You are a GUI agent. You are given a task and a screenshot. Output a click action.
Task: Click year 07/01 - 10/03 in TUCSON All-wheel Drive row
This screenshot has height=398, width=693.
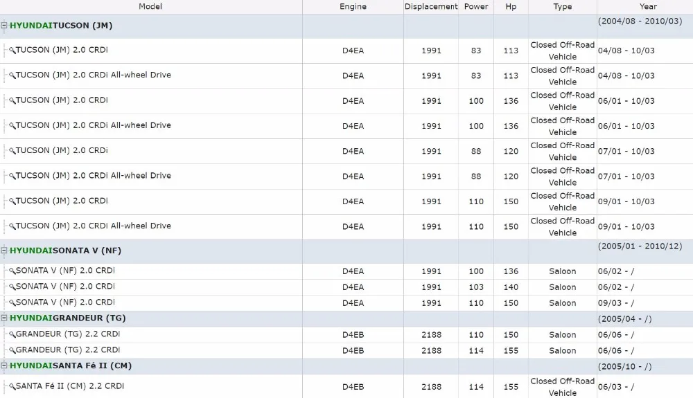click(626, 177)
